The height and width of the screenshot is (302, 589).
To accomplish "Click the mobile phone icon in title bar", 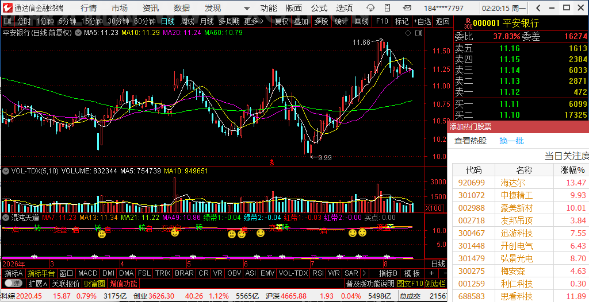I will [387, 8].
